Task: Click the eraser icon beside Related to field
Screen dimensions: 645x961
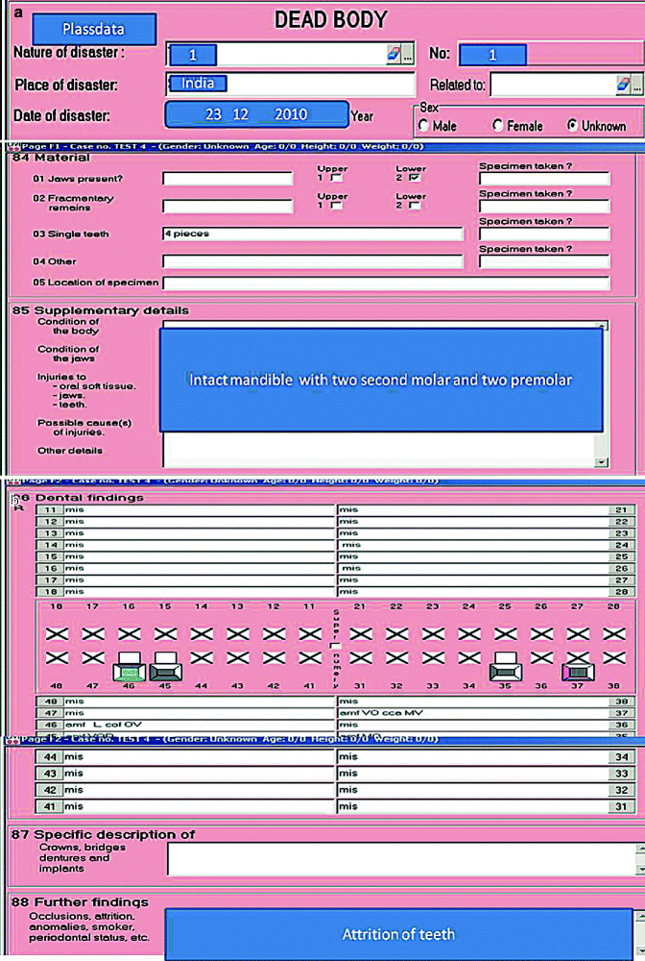Action: click(622, 86)
